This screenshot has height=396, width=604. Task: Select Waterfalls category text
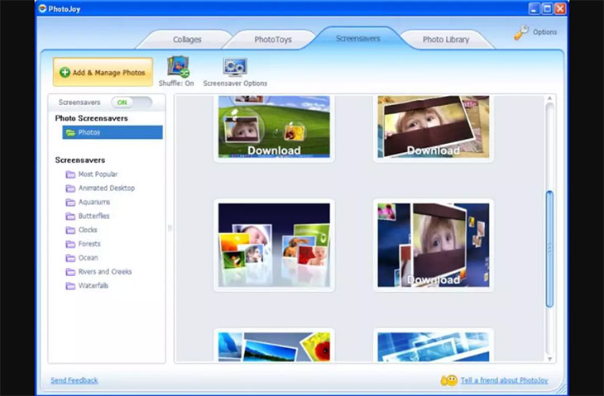point(93,285)
